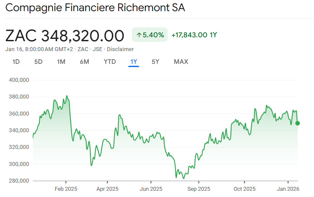The width and height of the screenshot is (314, 197).
Task: Select the 1D time range tab
Action: [x=16, y=62]
